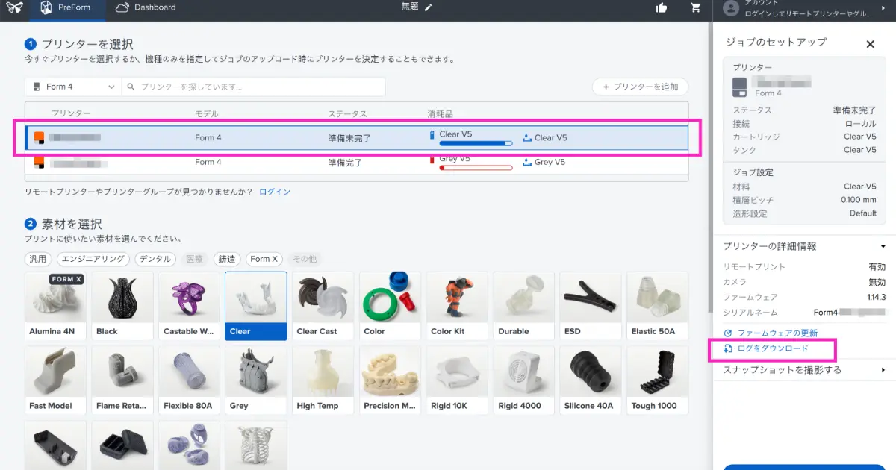Click the プリンターを探しています search field
Screen dimensions: 896x470
(254, 87)
